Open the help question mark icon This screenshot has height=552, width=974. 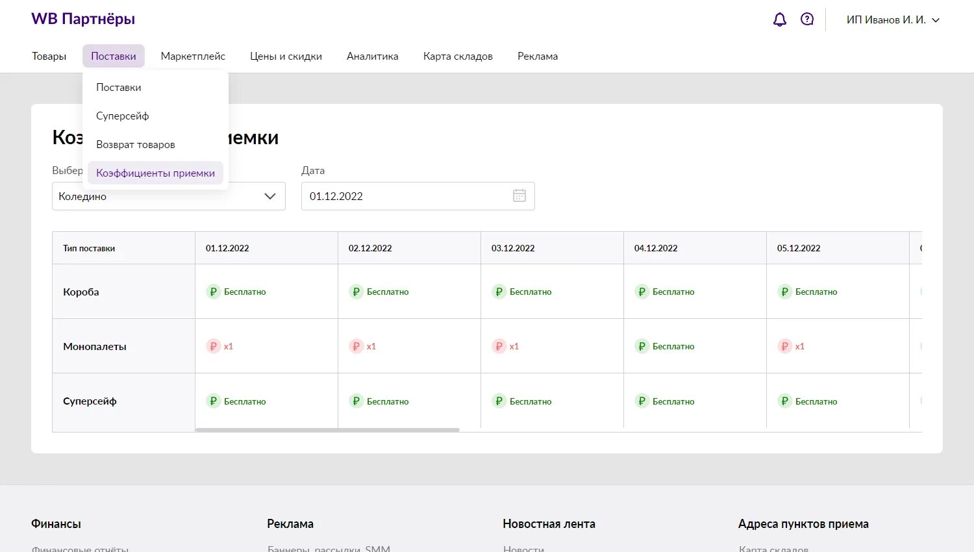coord(807,19)
